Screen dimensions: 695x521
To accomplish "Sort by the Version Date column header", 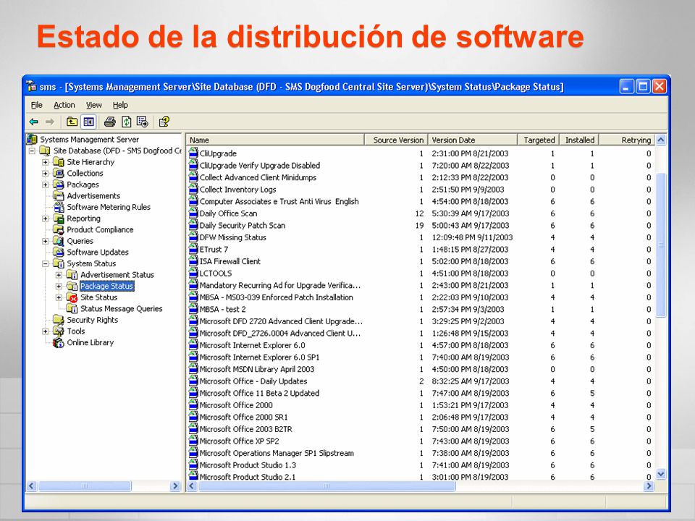I will tap(473, 140).
